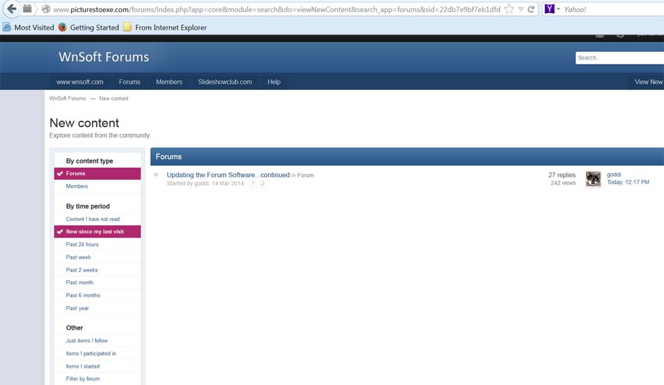
Task: Go back with the browser back arrow
Action: [x=11, y=9]
